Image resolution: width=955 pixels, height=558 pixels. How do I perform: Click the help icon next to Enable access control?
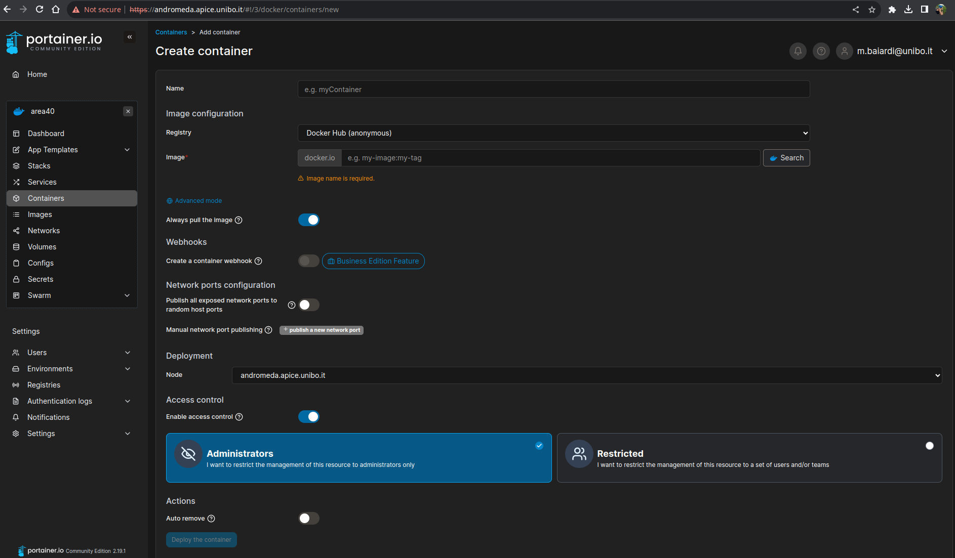(239, 417)
